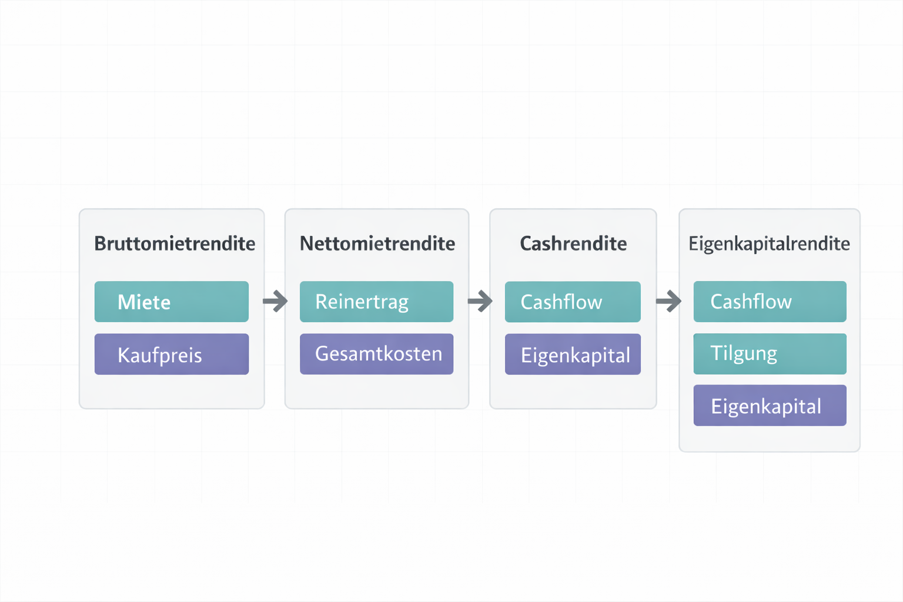Select the Tilgung block
This screenshot has width=903, height=602.
coord(770,354)
